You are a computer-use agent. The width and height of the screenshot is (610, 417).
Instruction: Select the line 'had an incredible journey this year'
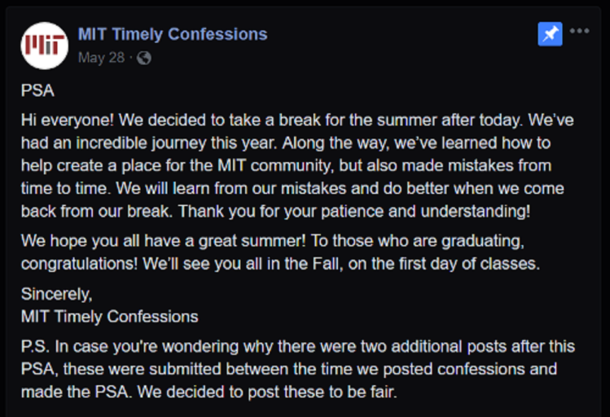286,143
